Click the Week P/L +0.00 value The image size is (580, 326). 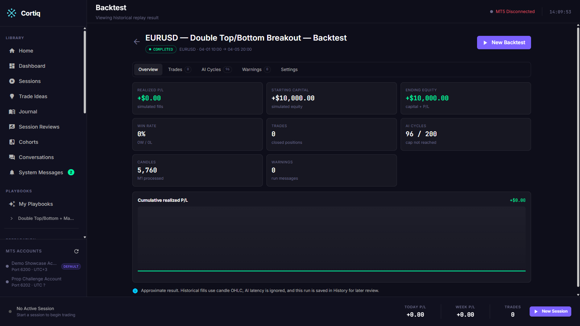tap(465, 315)
